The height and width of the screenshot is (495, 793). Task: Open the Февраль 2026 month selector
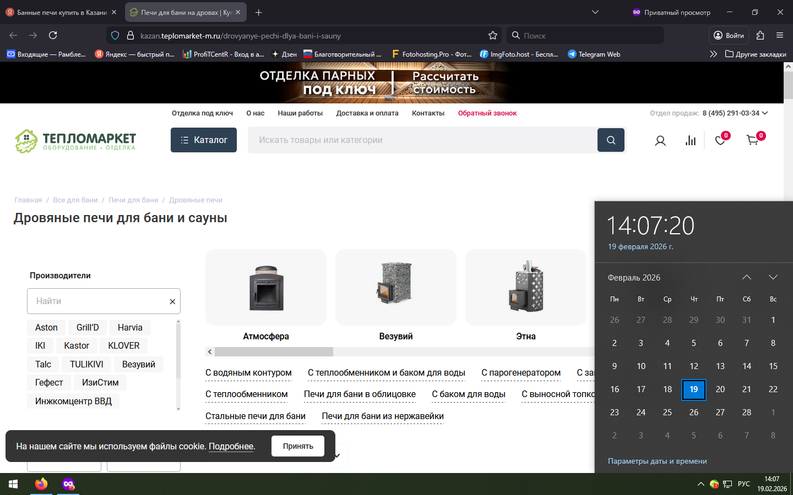[634, 278]
